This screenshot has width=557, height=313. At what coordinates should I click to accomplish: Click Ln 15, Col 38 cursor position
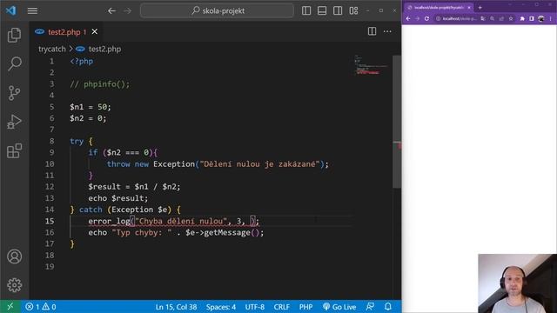[176, 307]
